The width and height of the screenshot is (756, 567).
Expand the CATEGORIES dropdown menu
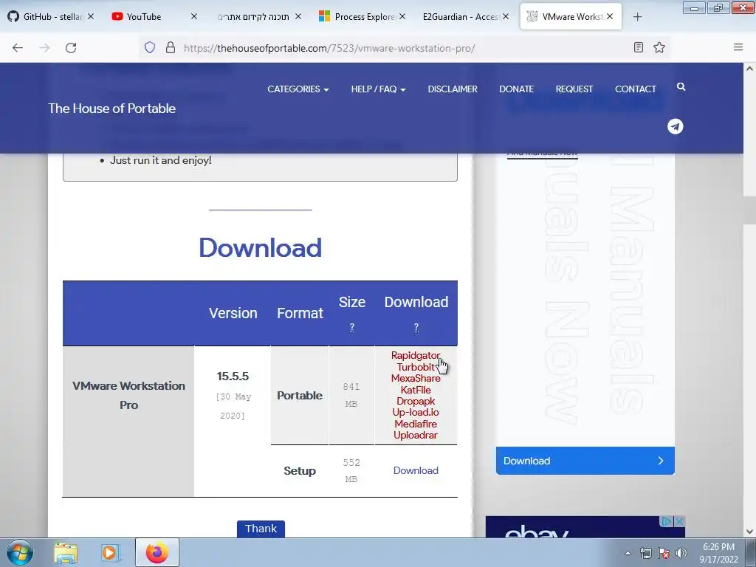[x=298, y=89]
